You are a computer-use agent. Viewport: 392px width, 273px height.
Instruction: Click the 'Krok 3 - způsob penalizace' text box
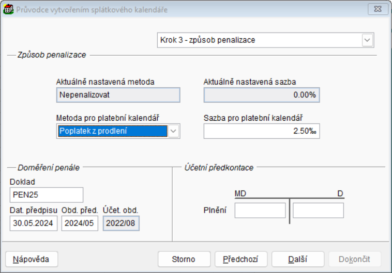[x=259, y=40]
